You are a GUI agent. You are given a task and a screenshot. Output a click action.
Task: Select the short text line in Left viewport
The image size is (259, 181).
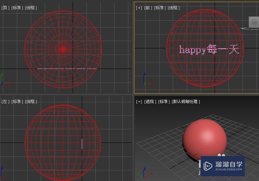click(82, 144)
